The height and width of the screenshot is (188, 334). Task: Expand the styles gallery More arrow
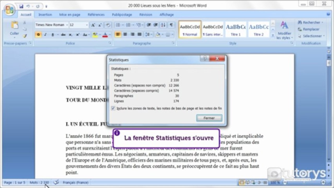tap(273, 35)
